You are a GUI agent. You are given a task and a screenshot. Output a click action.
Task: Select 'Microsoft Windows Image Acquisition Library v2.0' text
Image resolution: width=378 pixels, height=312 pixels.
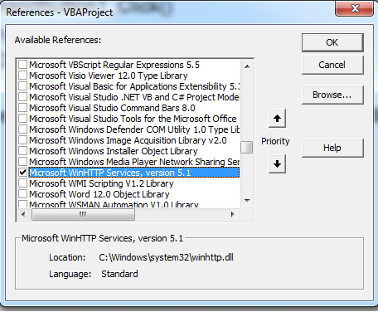coord(128,140)
